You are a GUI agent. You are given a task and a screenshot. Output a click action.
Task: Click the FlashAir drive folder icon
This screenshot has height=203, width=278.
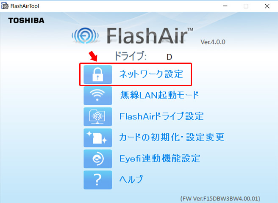pyautogui.click(x=98, y=117)
